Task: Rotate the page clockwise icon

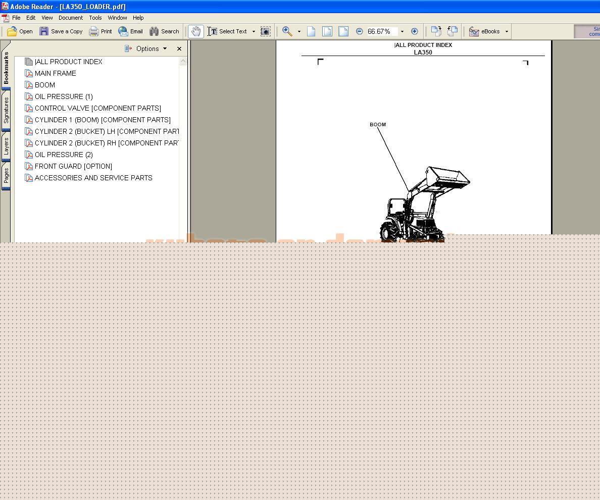Action: (x=436, y=31)
